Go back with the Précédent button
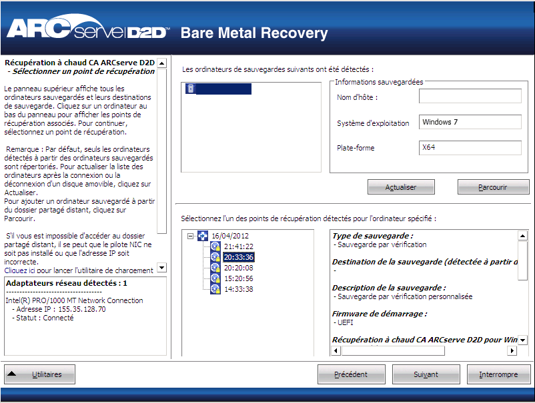535x403 pixels. (x=351, y=374)
